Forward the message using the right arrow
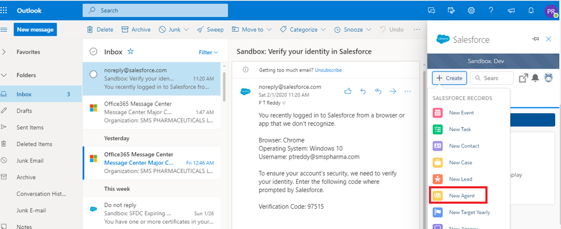 coord(393,91)
